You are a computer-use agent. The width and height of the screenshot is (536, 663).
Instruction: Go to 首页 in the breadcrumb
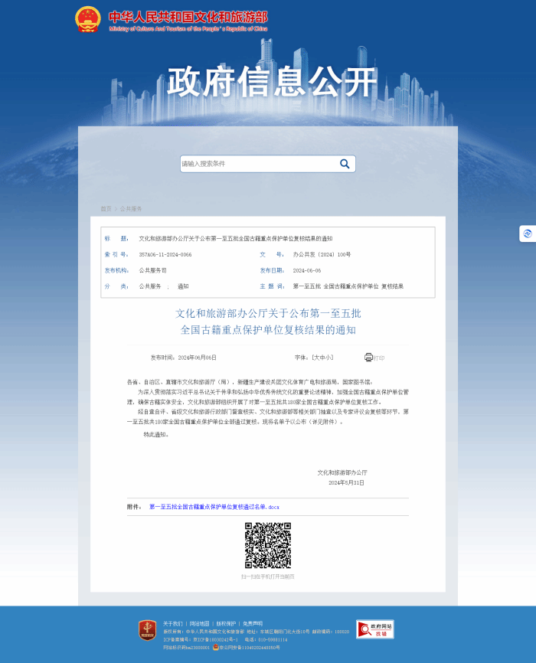tap(106, 208)
